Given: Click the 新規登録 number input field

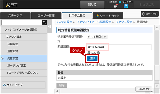Looking at the screenshot, I should [x=119, y=47].
